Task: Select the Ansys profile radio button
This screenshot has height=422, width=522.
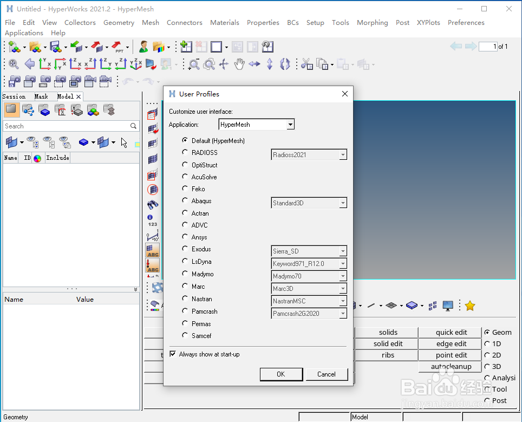Action: [x=185, y=237]
